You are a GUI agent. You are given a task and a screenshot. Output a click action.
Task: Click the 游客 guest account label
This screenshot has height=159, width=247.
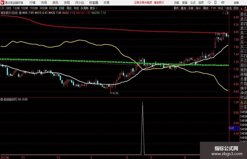(236, 3)
